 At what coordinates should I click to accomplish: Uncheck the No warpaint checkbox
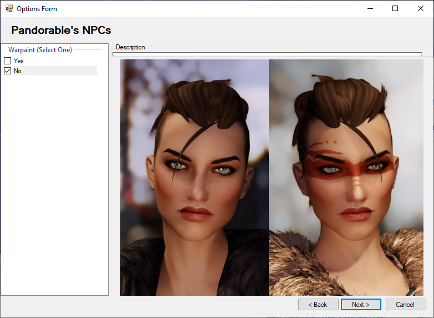tap(7, 70)
